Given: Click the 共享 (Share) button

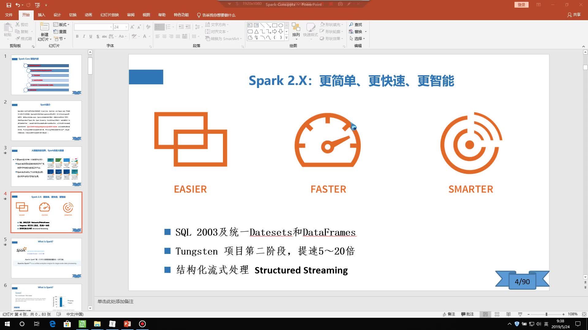Looking at the screenshot, I should point(574,15).
